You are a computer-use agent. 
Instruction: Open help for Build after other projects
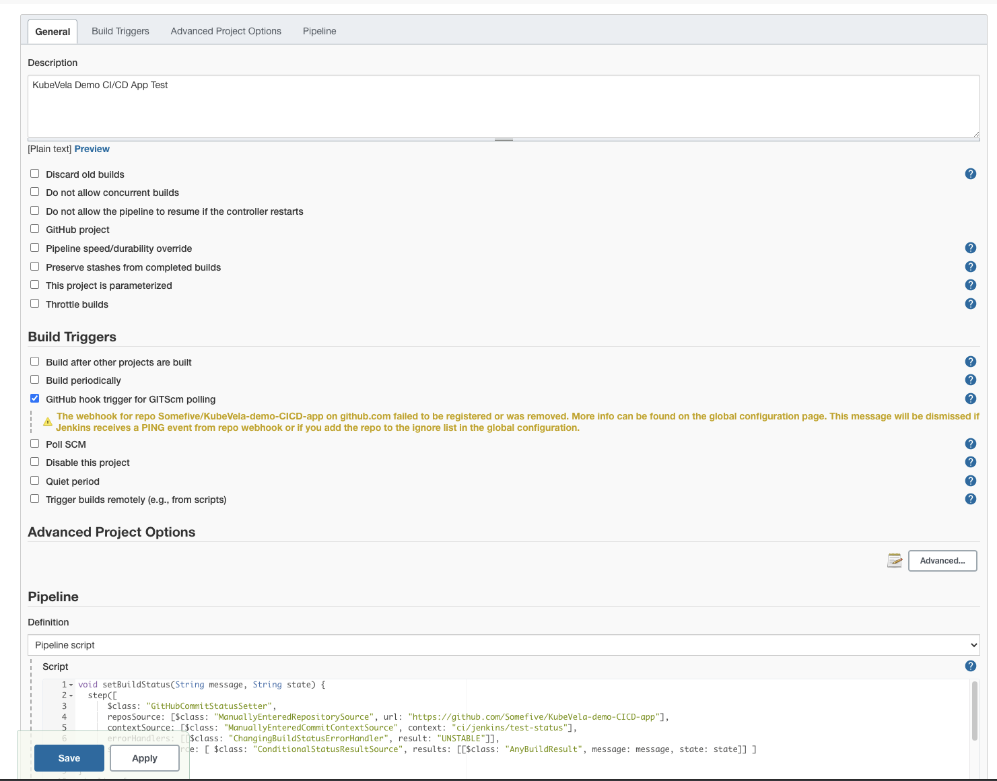click(x=970, y=362)
